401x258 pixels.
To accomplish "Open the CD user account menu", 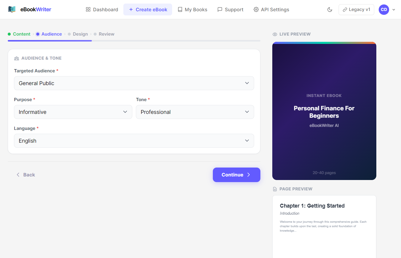I will [387, 9].
